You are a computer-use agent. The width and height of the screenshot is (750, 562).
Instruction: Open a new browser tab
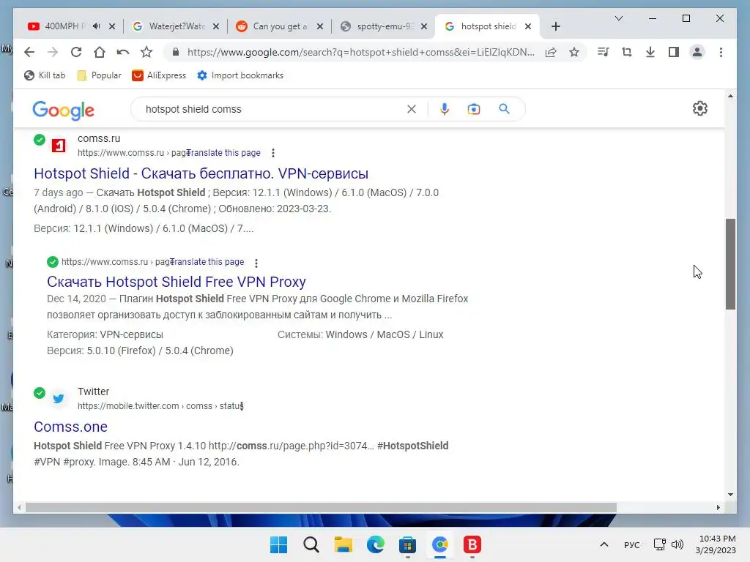click(x=555, y=26)
